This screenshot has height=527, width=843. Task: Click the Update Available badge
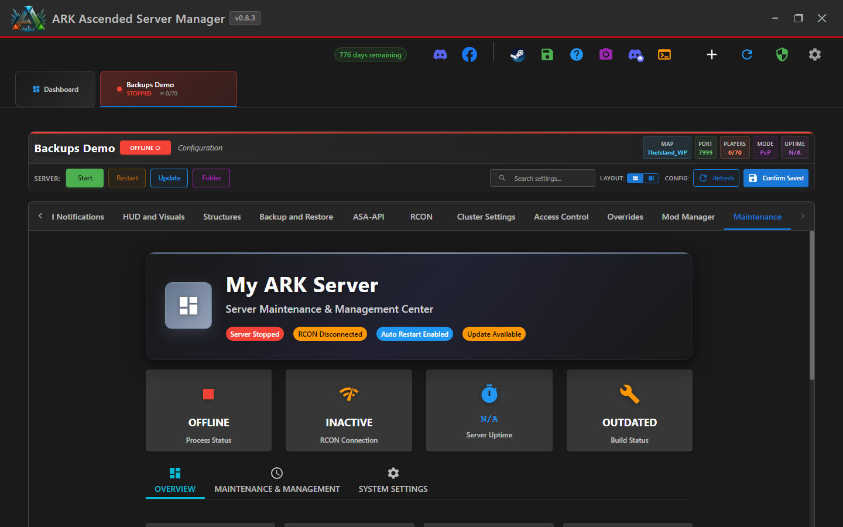494,334
